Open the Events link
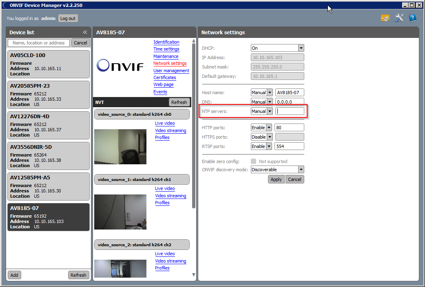 160,92
